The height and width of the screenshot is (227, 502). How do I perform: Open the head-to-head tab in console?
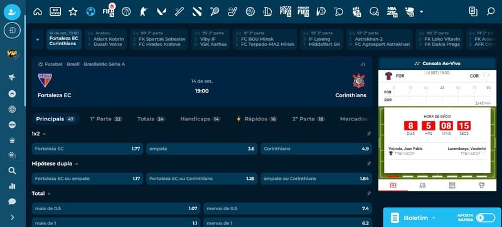click(x=422, y=186)
